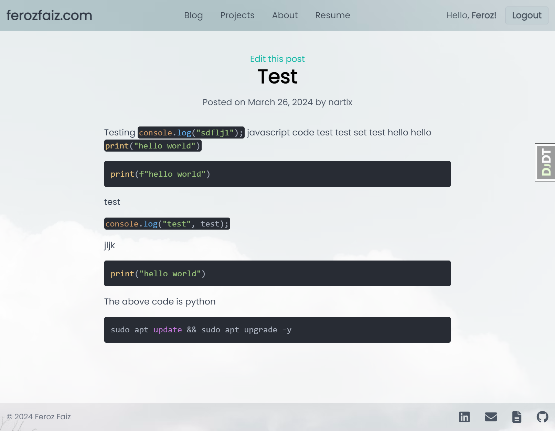Open the LinkedIn icon in footer

point(464,417)
